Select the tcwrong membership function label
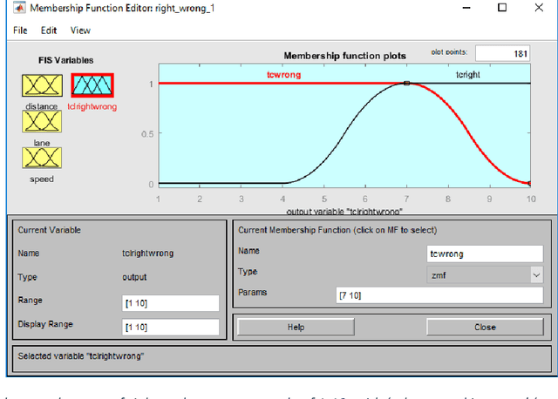 pos(282,75)
